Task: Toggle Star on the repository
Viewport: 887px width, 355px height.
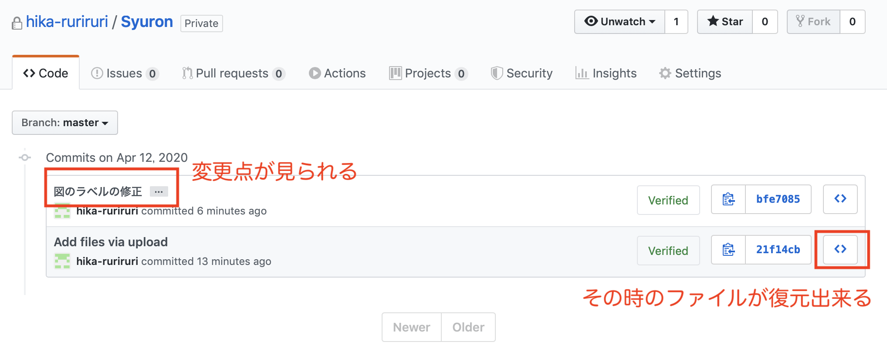Action: [724, 21]
